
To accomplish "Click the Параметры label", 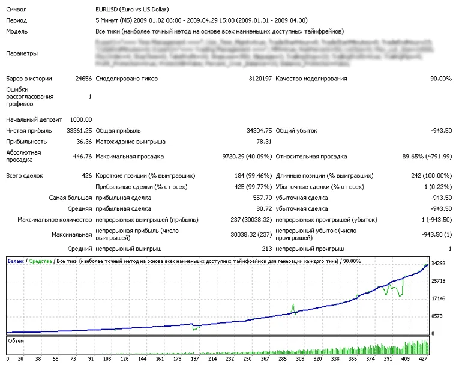I will 22,53.
